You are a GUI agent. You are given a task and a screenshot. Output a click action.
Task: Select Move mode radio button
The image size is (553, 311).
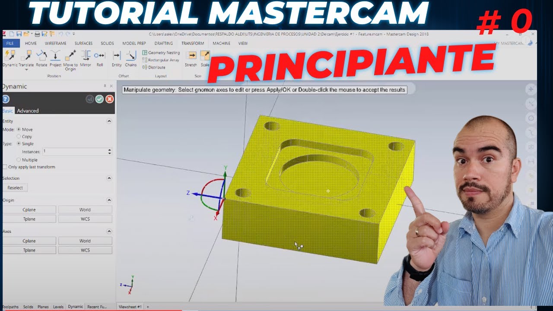coord(19,130)
